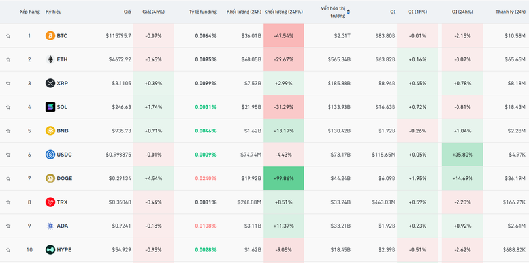
Task: Click the Solana SOL coin icon
Action: coord(50,107)
